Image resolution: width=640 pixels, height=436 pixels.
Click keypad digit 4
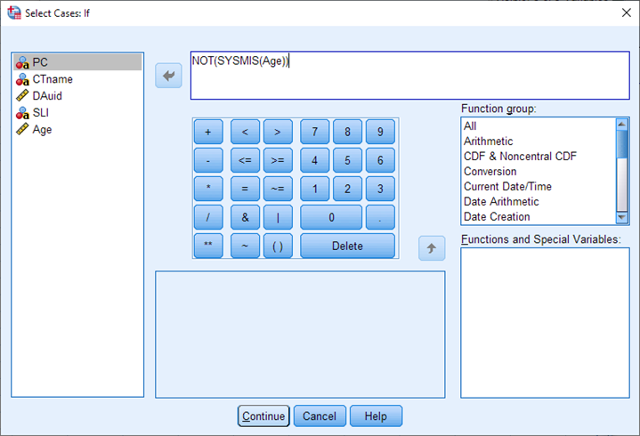coord(315,160)
